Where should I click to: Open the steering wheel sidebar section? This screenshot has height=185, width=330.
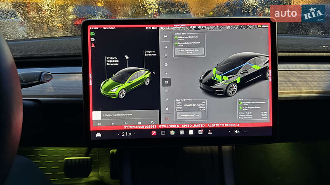(x=166, y=56)
